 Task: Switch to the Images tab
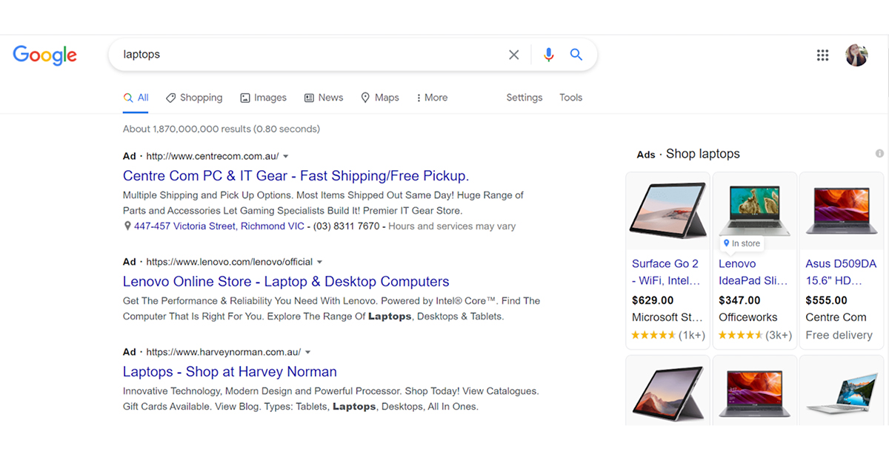(x=263, y=98)
